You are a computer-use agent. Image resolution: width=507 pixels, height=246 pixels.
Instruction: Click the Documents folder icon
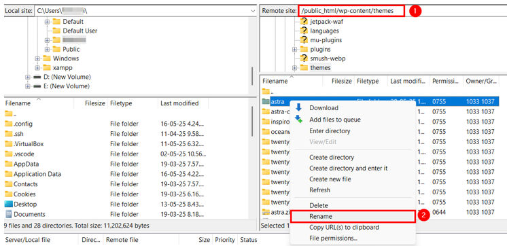pos(9,214)
